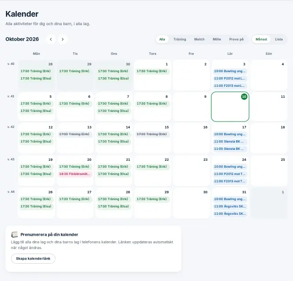Open first 11:00 Stensta BK match on 17th
This screenshot has width=293, height=281.
(x=230, y=142)
